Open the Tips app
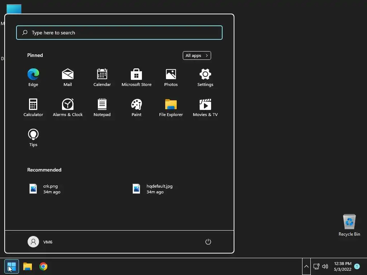This screenshot has height=275, width=367. pos(33,138)
